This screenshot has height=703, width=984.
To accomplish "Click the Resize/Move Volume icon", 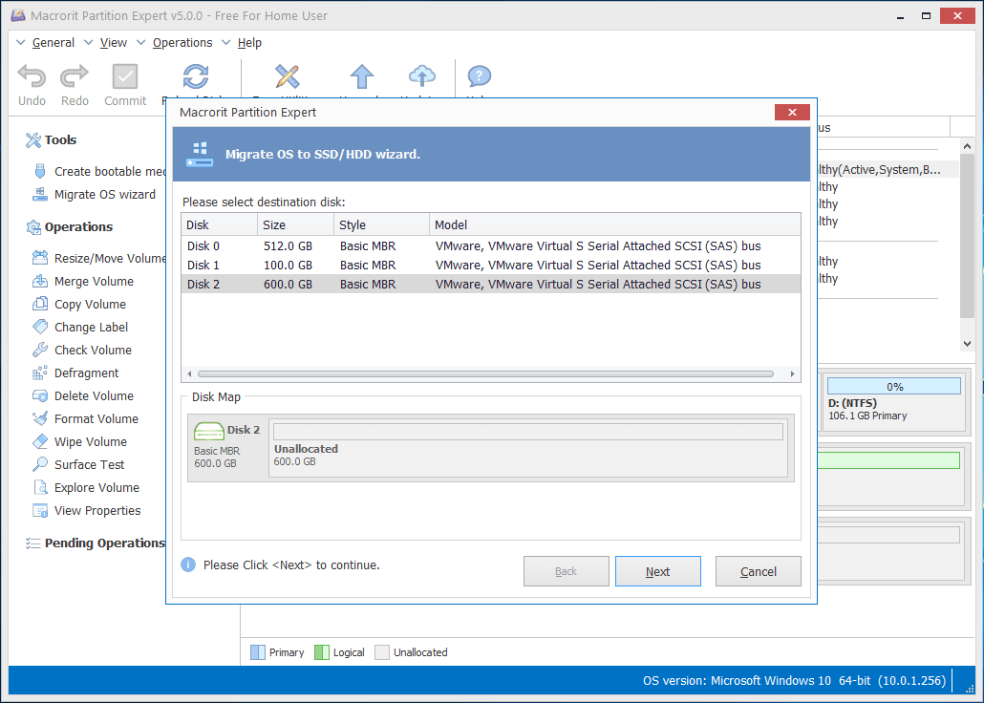I will pyautogui.click(x=40, y=258).
